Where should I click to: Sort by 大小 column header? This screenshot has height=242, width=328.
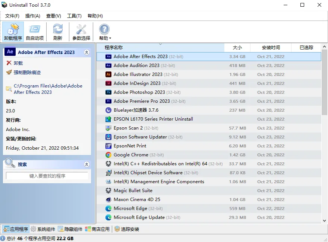[237, 47]
